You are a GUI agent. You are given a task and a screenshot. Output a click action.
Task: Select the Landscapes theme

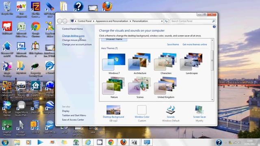tap(192, 64)
